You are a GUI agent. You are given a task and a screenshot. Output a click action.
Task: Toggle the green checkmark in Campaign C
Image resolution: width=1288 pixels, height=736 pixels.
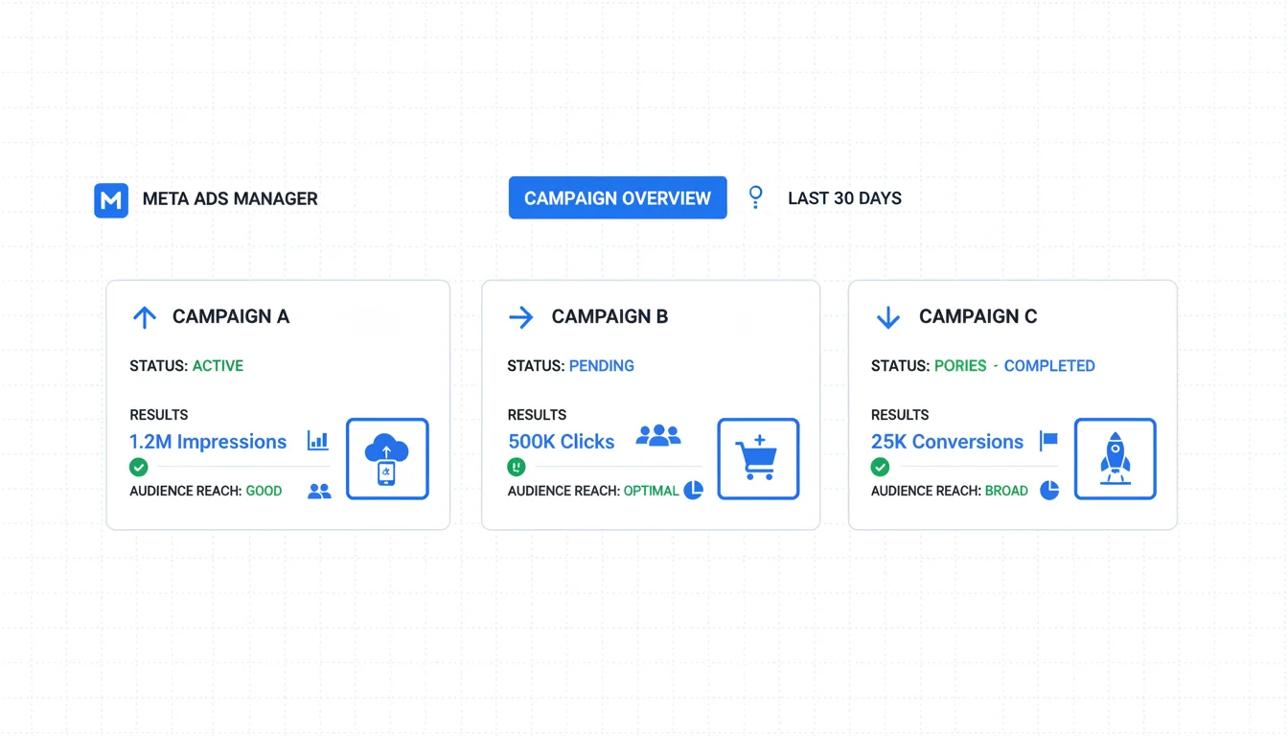[x=880, y=468]
